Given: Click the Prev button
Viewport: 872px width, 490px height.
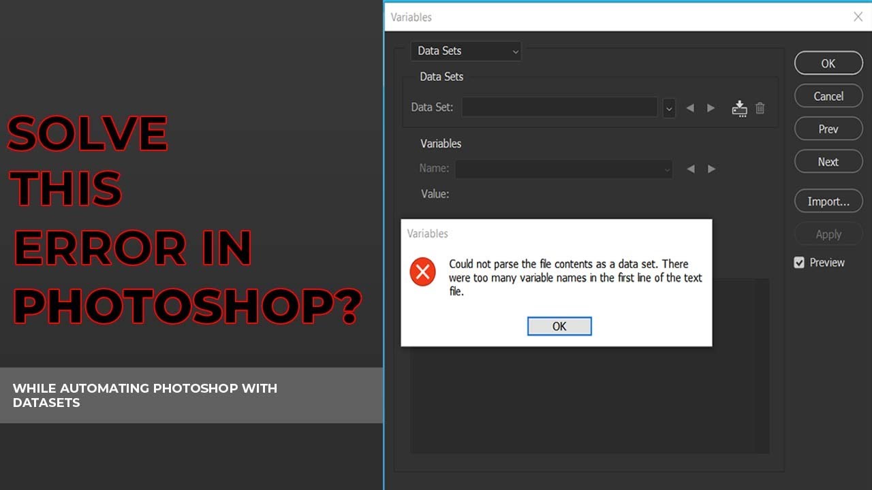Looking at the screenshot, I should tap(828, 129).
